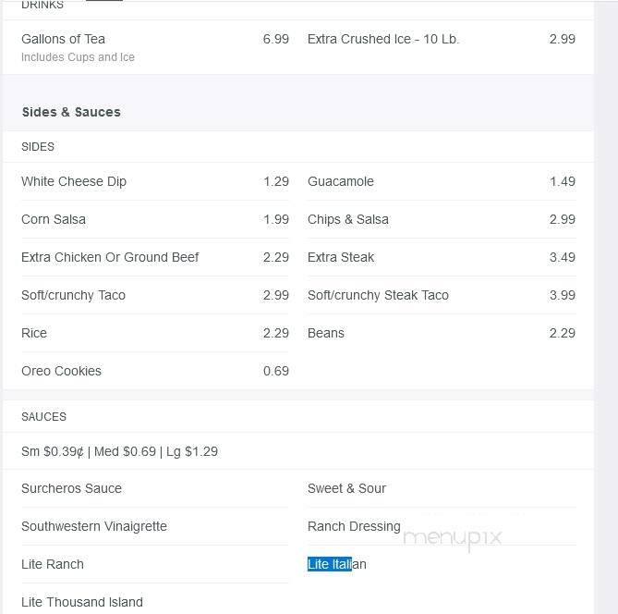Click Extra Chicken Or Ground Beef
Viewport: 618px width, 614px height.
[110, 257]
